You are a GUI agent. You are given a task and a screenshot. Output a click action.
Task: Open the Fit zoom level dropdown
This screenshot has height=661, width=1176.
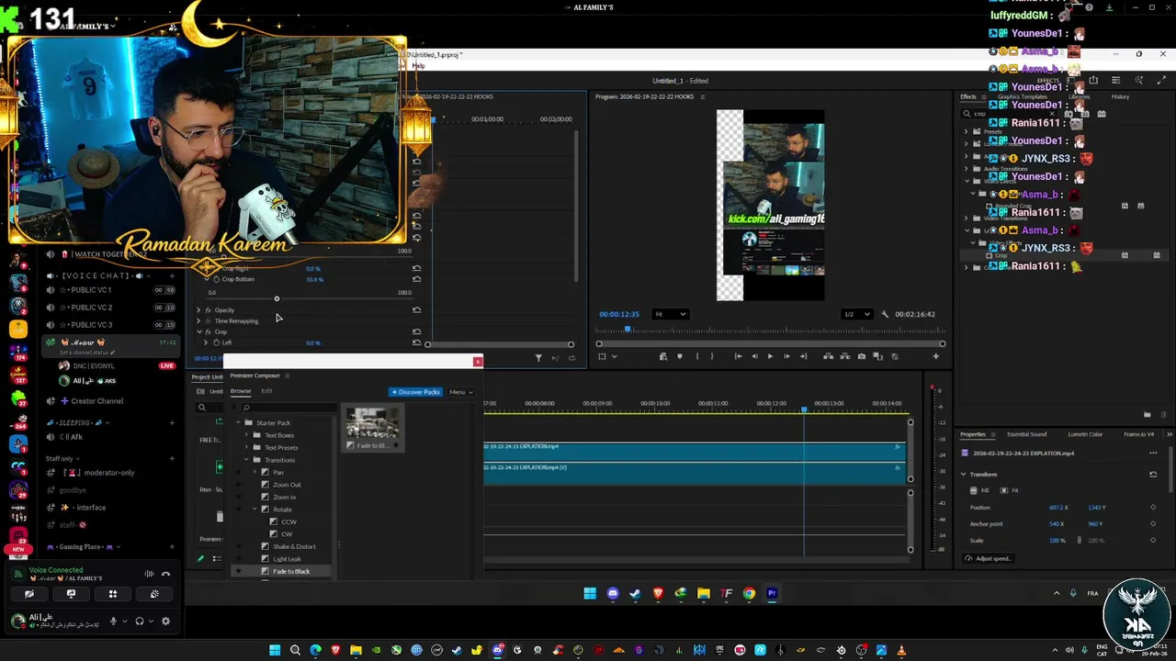click(670, 314)
